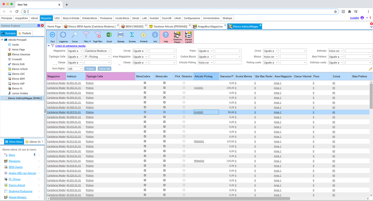Toggle MonoLotto checkbox for row 40.024.01.01
Screen dimensions: 373x201
164,195
